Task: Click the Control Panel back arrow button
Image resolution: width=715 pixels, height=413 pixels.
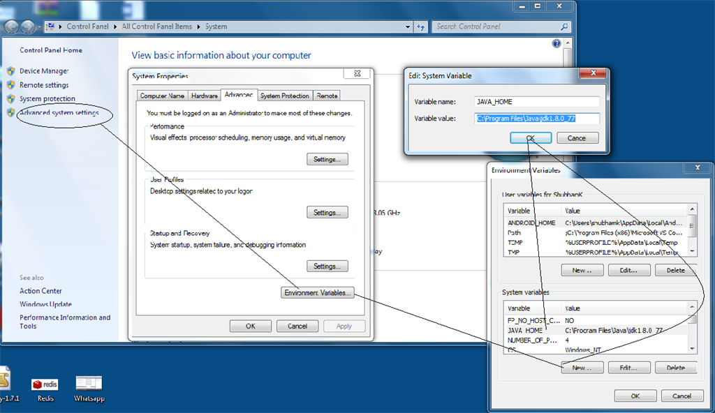Action: point(11,27)
